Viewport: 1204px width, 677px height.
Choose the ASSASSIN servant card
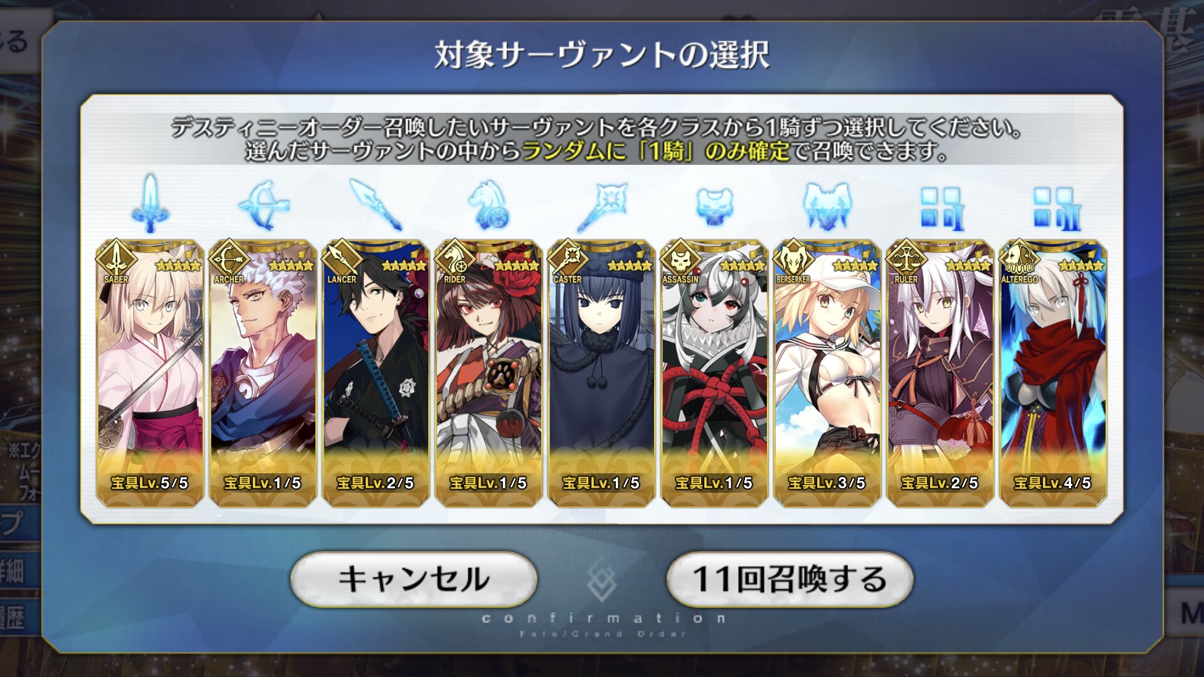point(714,374)
